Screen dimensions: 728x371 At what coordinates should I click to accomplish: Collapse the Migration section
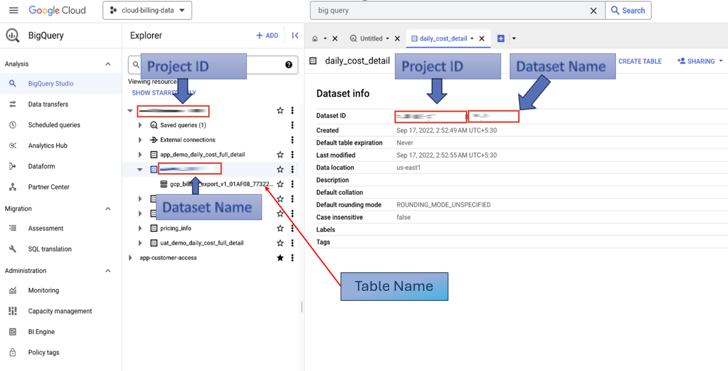[108, 209]
